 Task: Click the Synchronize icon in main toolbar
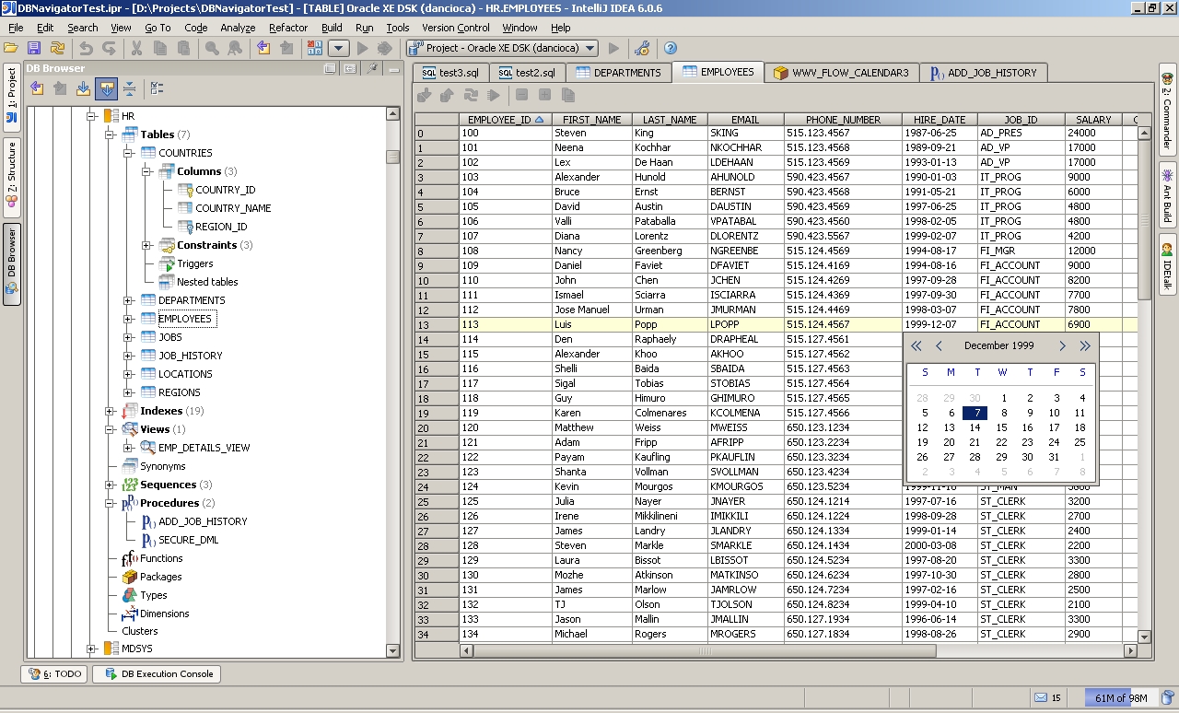click(57, 48)
